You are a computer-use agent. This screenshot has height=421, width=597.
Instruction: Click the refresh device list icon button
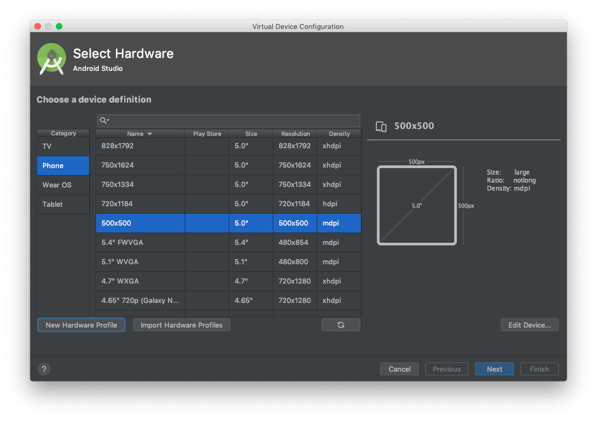[341, 325]
